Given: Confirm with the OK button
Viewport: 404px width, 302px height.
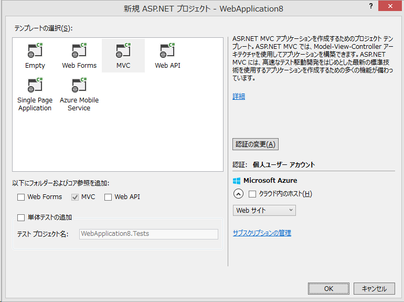Looking at the screenshot, I should click(328, 288).
